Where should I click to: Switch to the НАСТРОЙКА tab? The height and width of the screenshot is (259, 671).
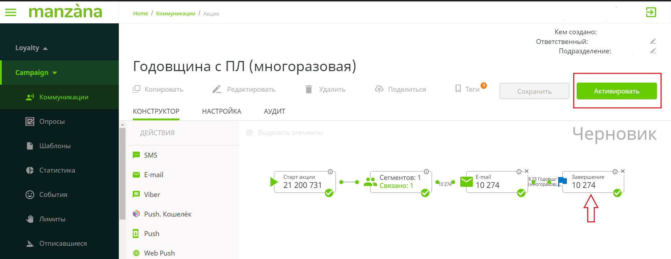pyautogui.click(x=222, y=111)
